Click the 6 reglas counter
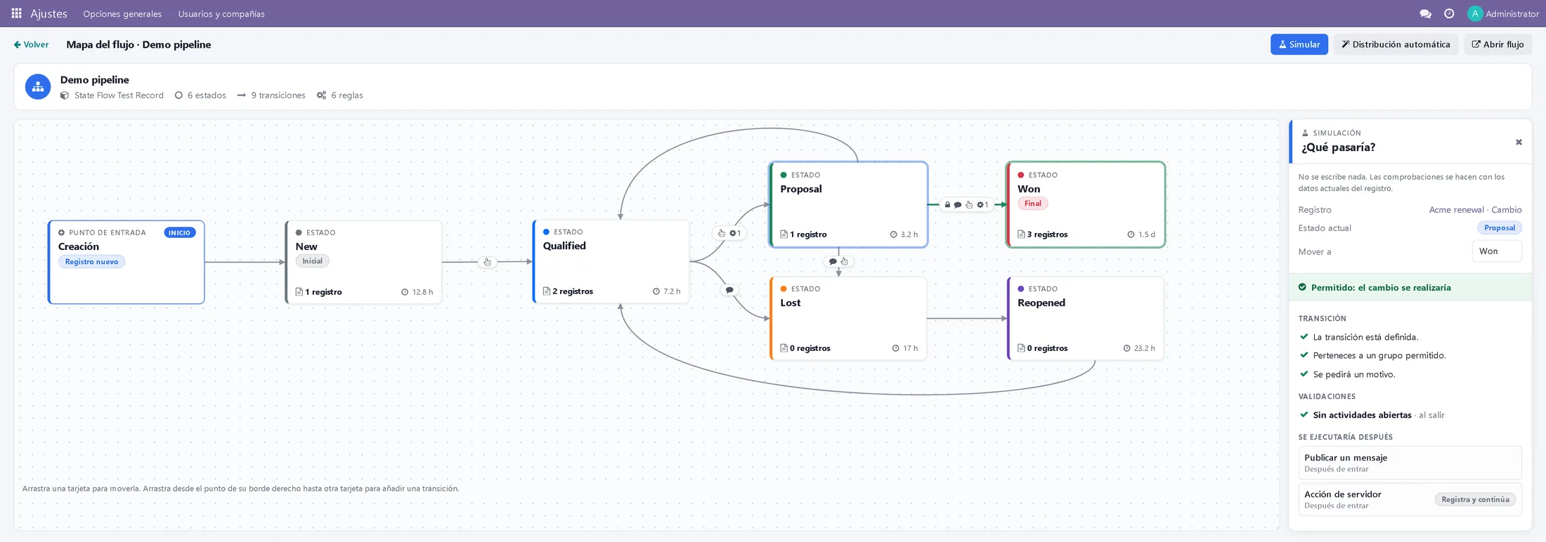This screenshot has height=542, width=1546. 340,95
